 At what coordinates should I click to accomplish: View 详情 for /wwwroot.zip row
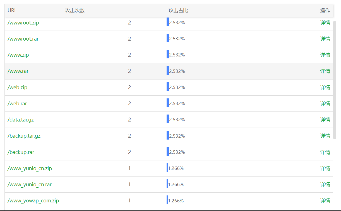[325, 23]
